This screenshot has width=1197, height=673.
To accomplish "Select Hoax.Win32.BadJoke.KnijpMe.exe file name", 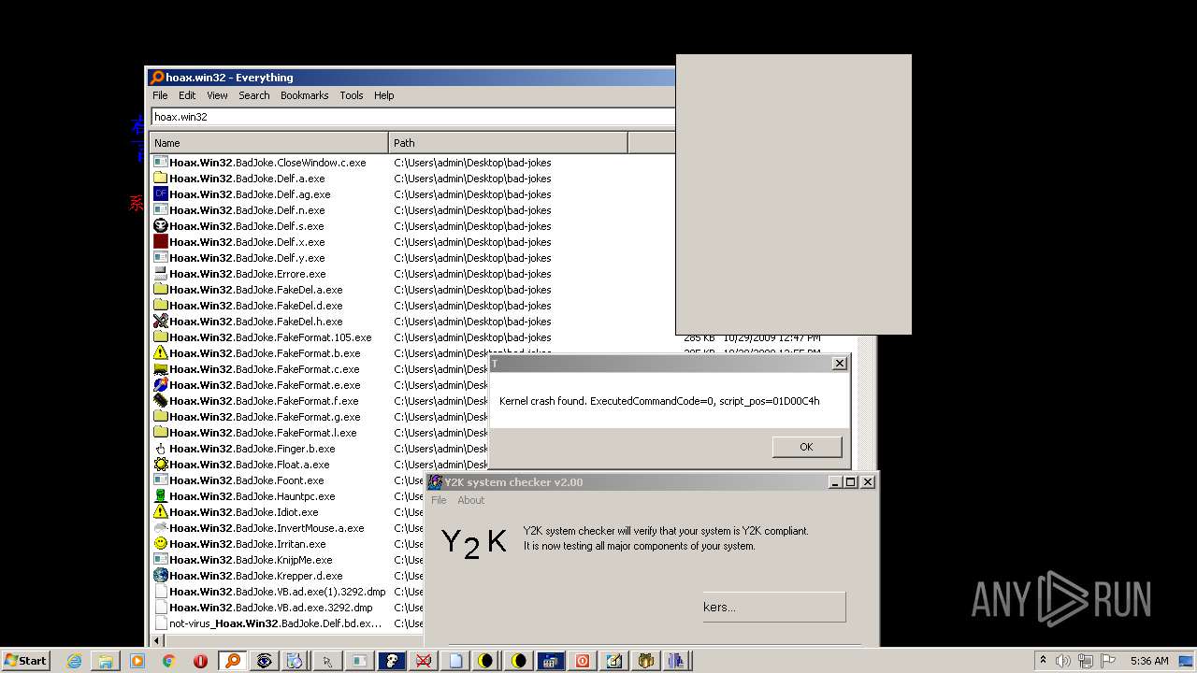I will [251, 560].
